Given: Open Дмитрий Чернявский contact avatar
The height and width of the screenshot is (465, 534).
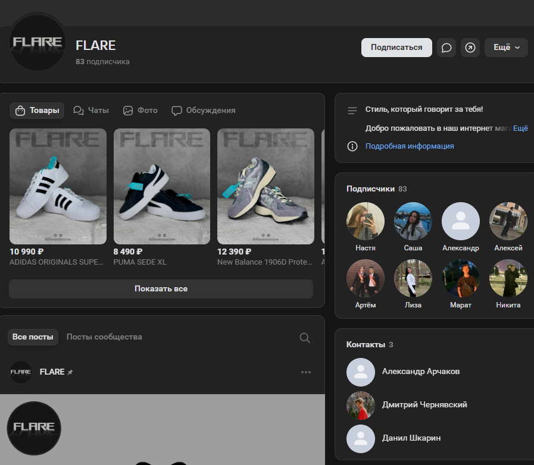Looking at the screenshot, I should coord(361,405).
